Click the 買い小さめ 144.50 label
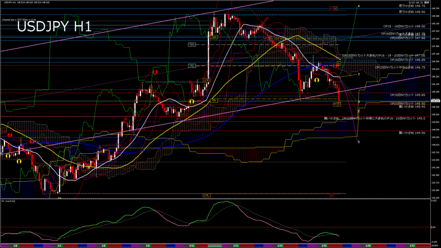 (x=412, y=133)
